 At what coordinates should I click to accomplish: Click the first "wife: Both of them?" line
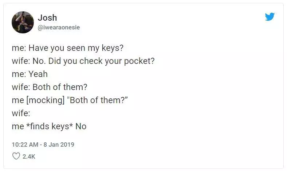coord(50,87)
